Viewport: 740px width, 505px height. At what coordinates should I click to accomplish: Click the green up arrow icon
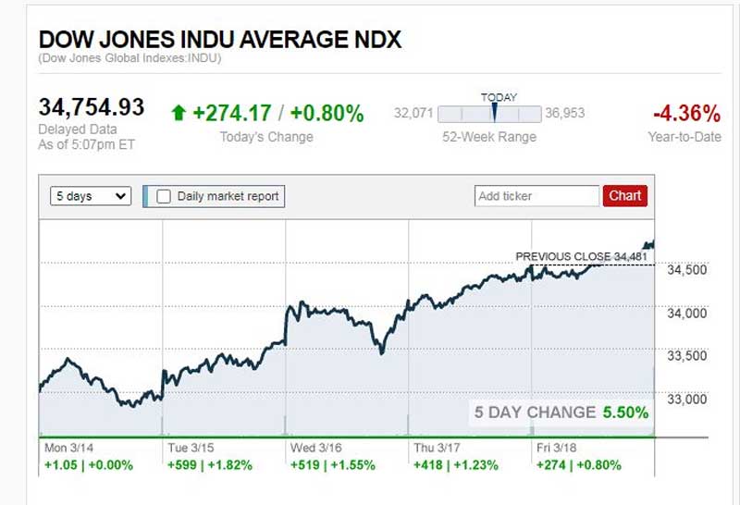[x=179, y=114]
